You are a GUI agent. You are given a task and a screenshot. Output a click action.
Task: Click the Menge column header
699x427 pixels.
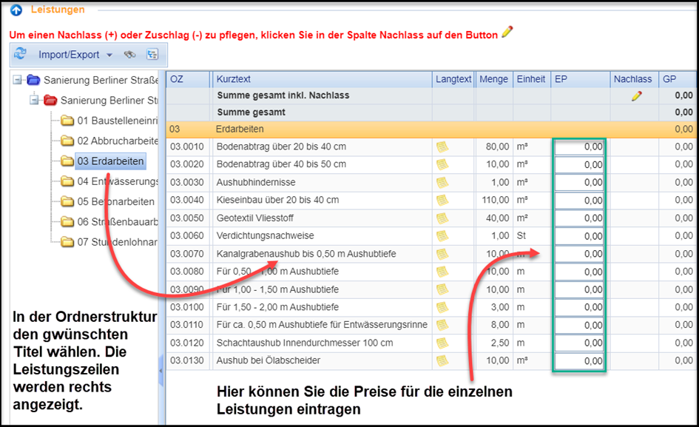[x=493, y=79]
